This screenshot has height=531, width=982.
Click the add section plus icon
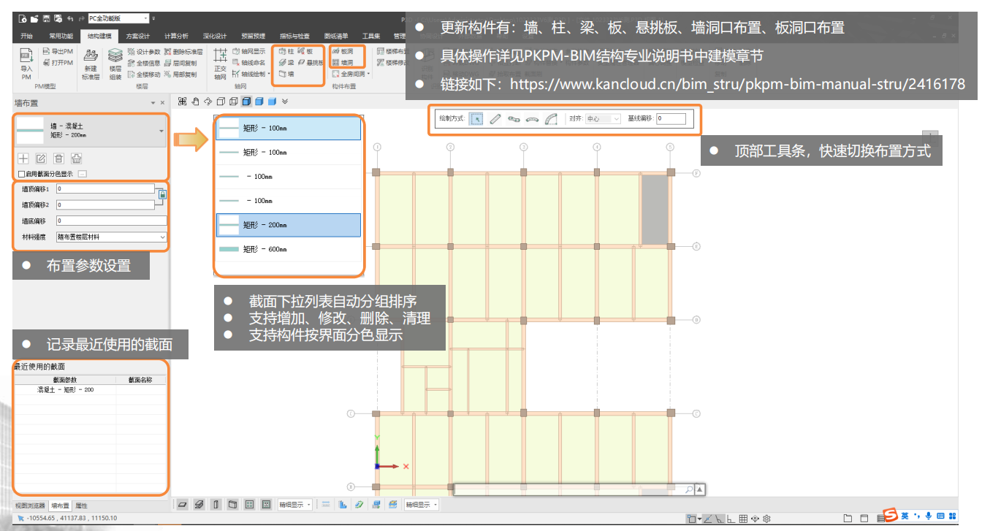tap(23, 158)
